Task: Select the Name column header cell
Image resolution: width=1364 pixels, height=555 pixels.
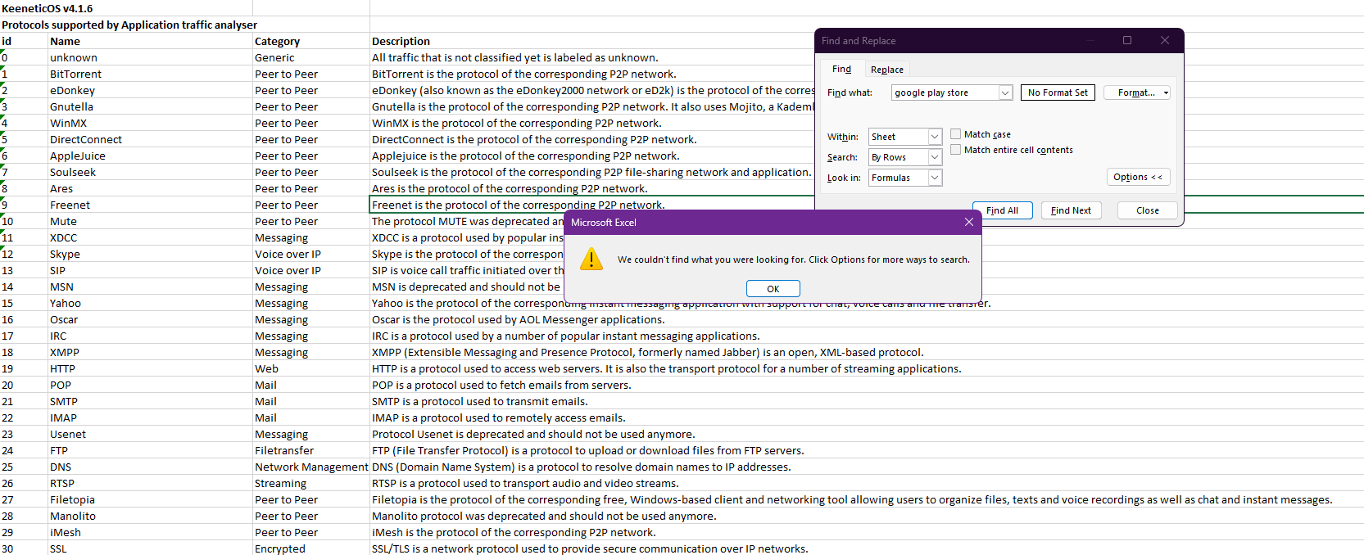Action: click(x=150, y=41)
